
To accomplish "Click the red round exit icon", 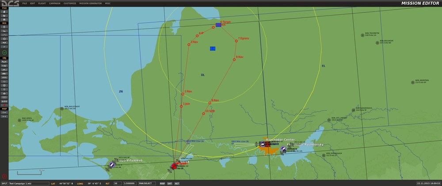I will tap(4, 176).
